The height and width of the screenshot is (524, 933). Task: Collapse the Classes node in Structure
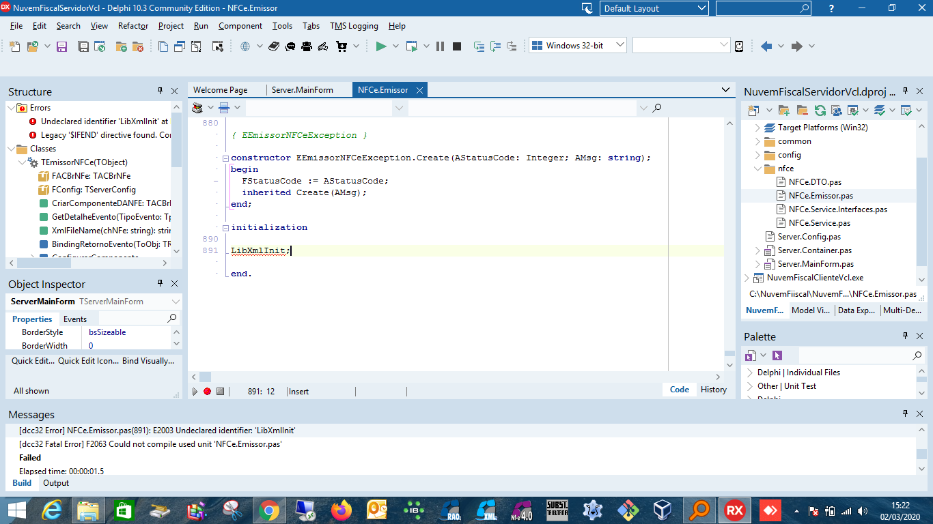(x=11, y=149)
